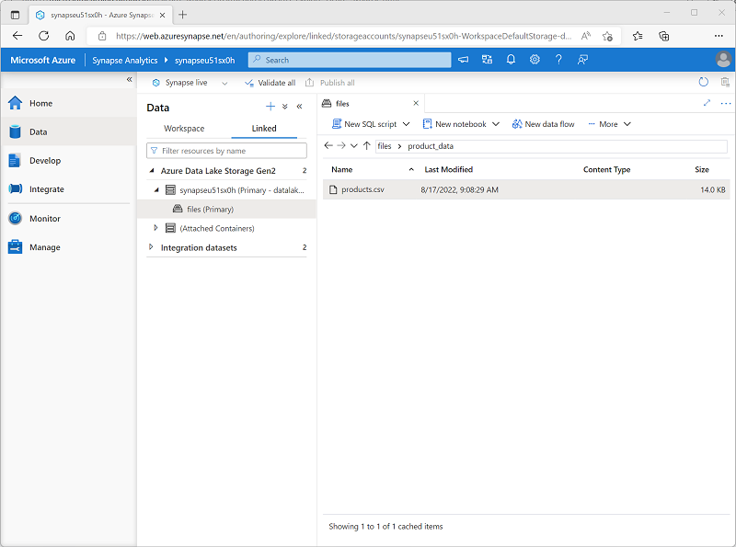Viewport: 736px width, 547px height.
Task: Click Synapse Analytics breadcrumb link
Action: pyautogui.click(x=125, y=60)
